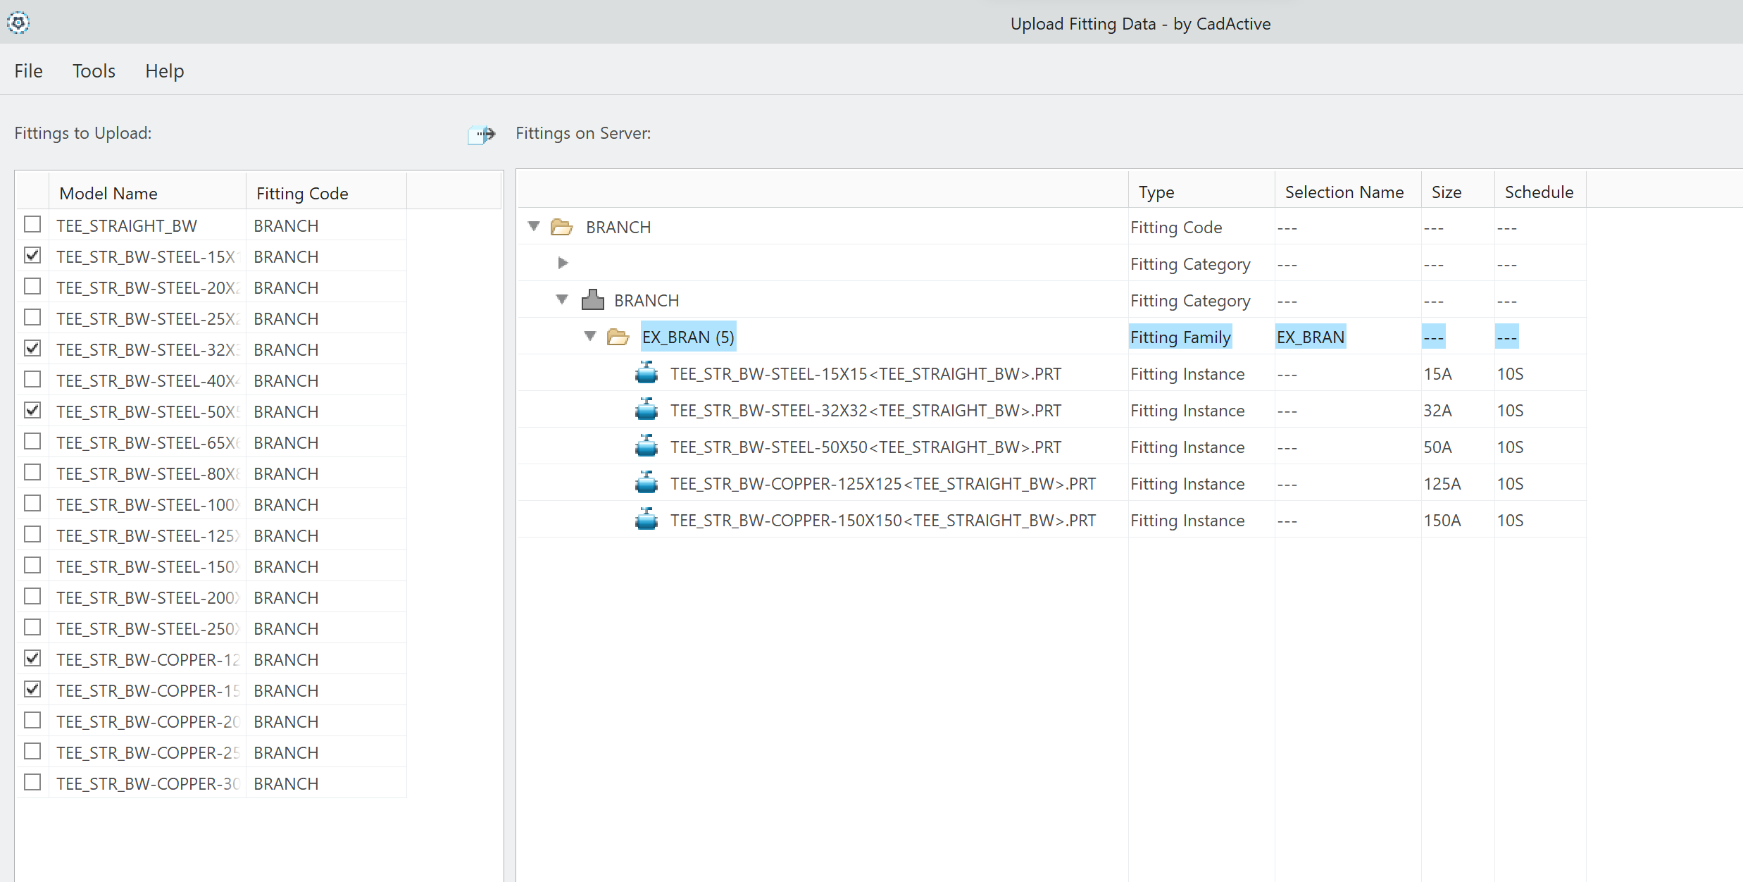This screenshot has height=882, width=1743.
Task: Enable the TEE_STR_BW-STEEL-80X checkbox
Action: click(32, 473)
